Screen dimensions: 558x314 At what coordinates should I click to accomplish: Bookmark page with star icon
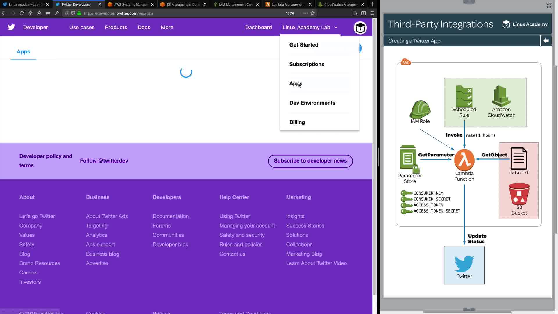coord(313,13)
